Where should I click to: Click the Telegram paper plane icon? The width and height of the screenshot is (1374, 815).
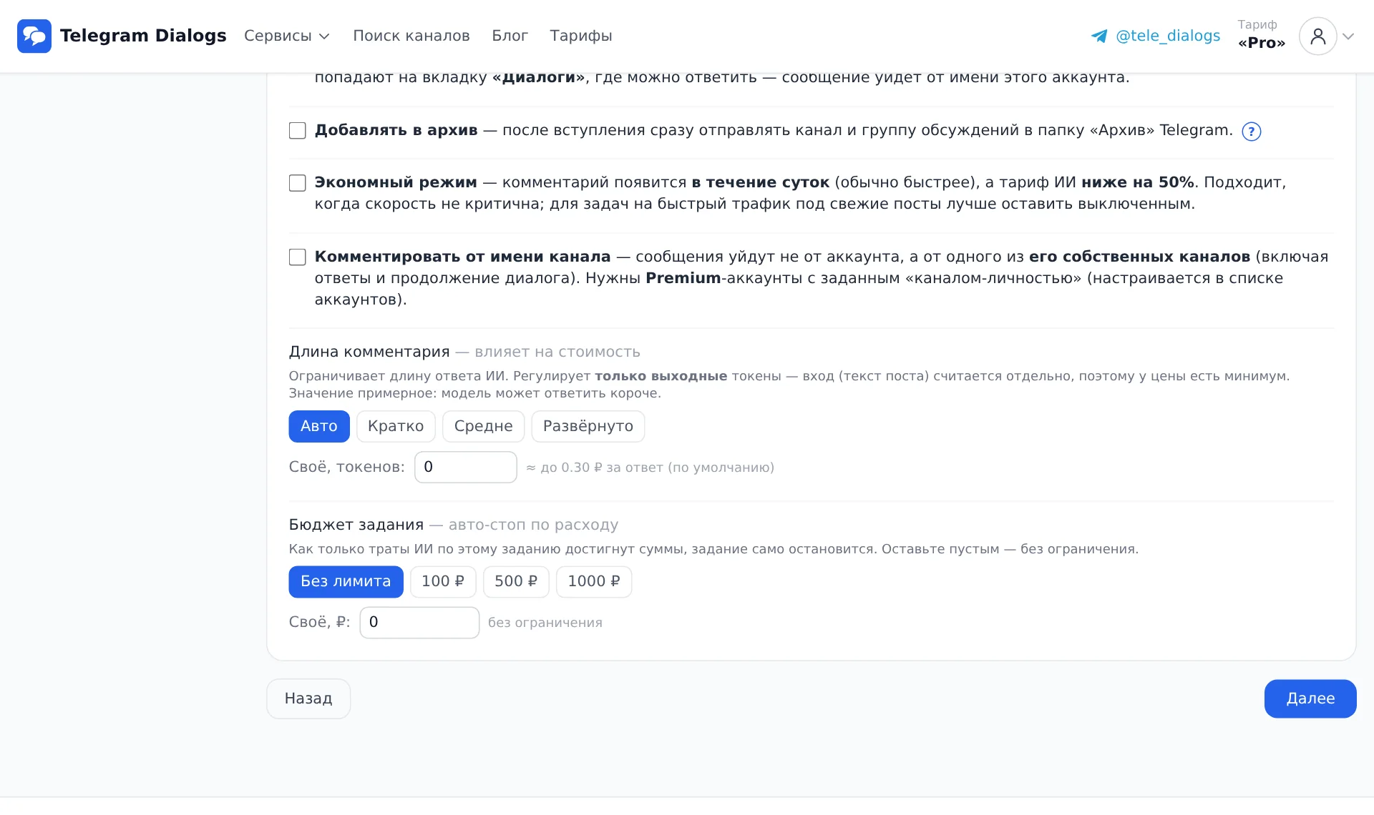pos(1099,36)
